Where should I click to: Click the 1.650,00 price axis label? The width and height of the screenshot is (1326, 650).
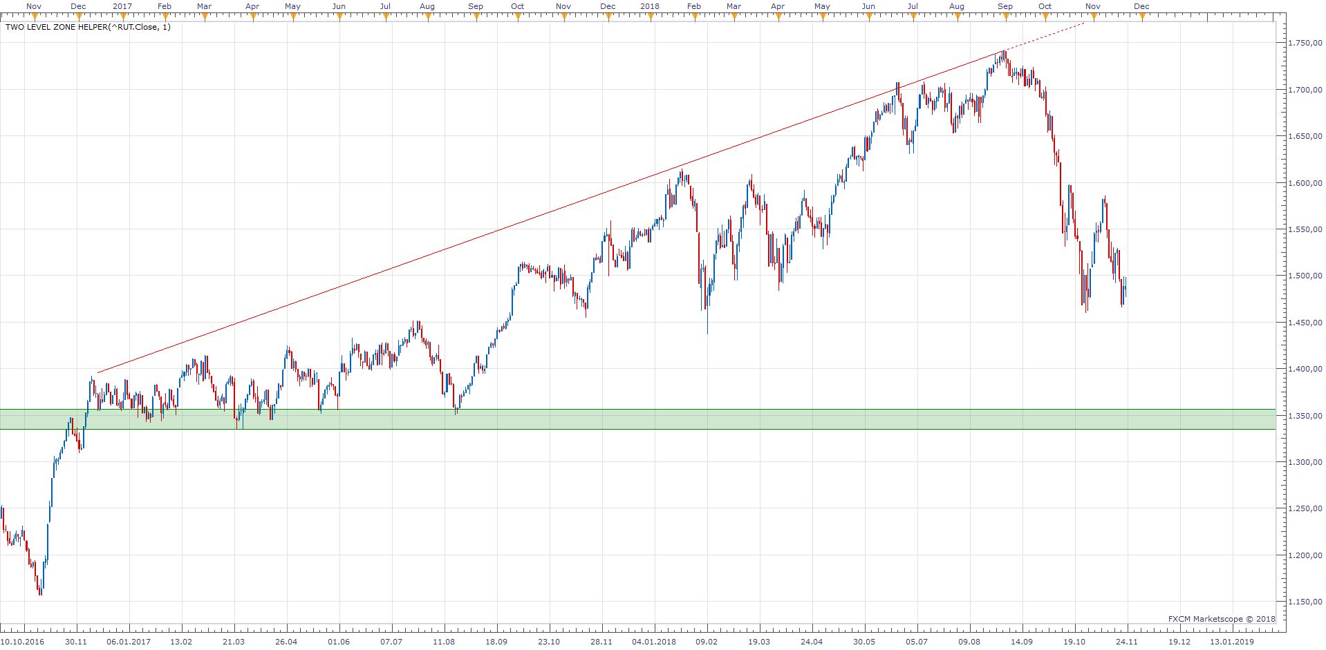(x=1305, y=136)
